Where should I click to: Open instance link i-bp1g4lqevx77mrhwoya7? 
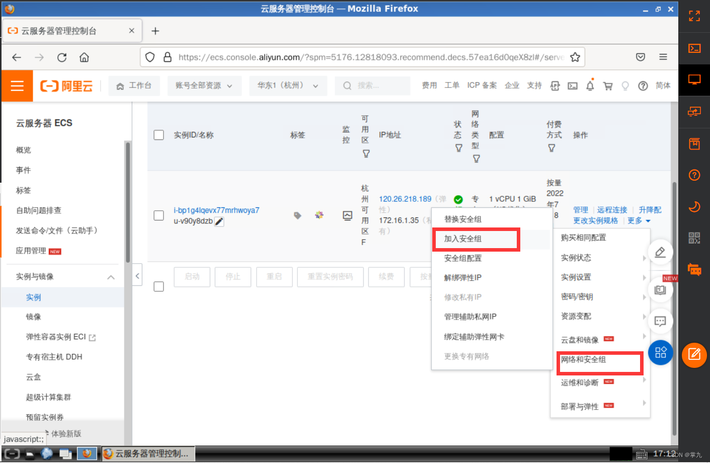(x=216, y=210)
